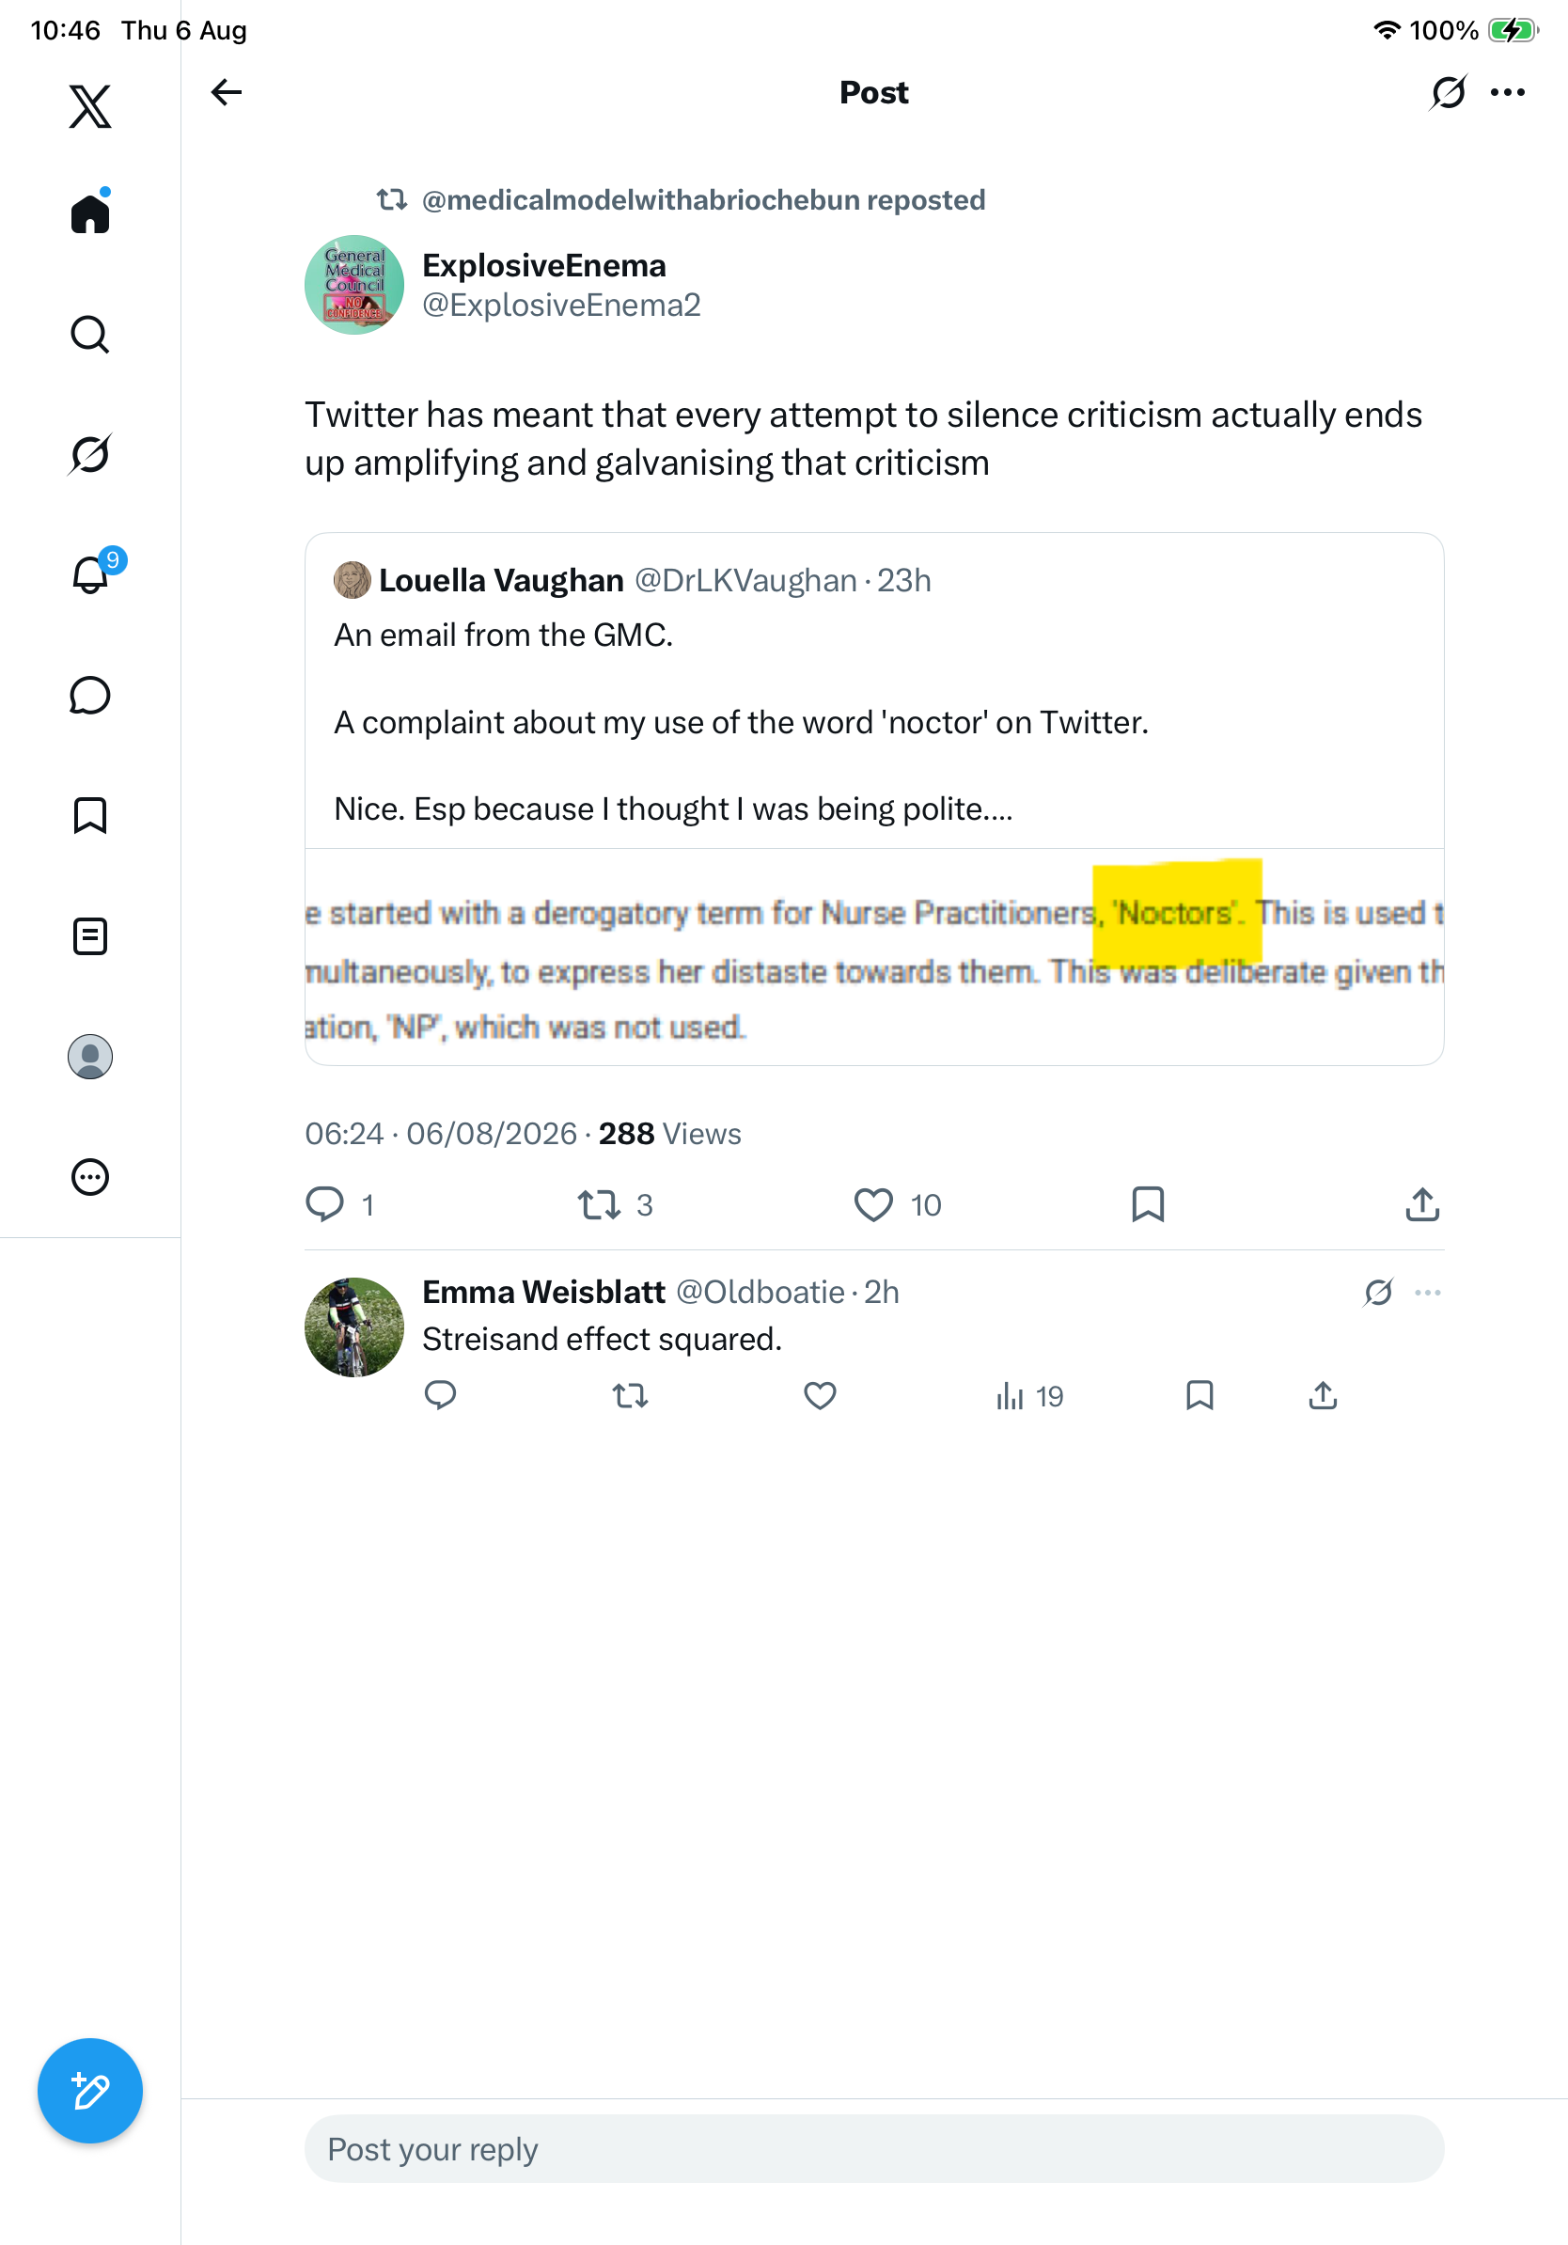Open Bookmarks in the sidebar
Image resolution: width=1568 pixels, height=2245 pixels.
90,815
